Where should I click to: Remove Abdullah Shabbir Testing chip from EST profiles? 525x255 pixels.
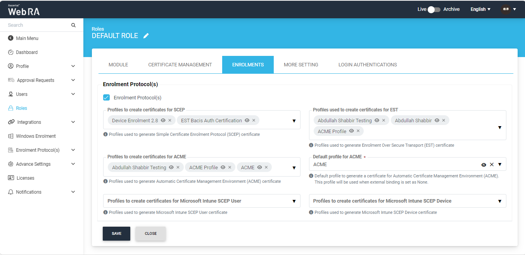click(x=383, y=120)
